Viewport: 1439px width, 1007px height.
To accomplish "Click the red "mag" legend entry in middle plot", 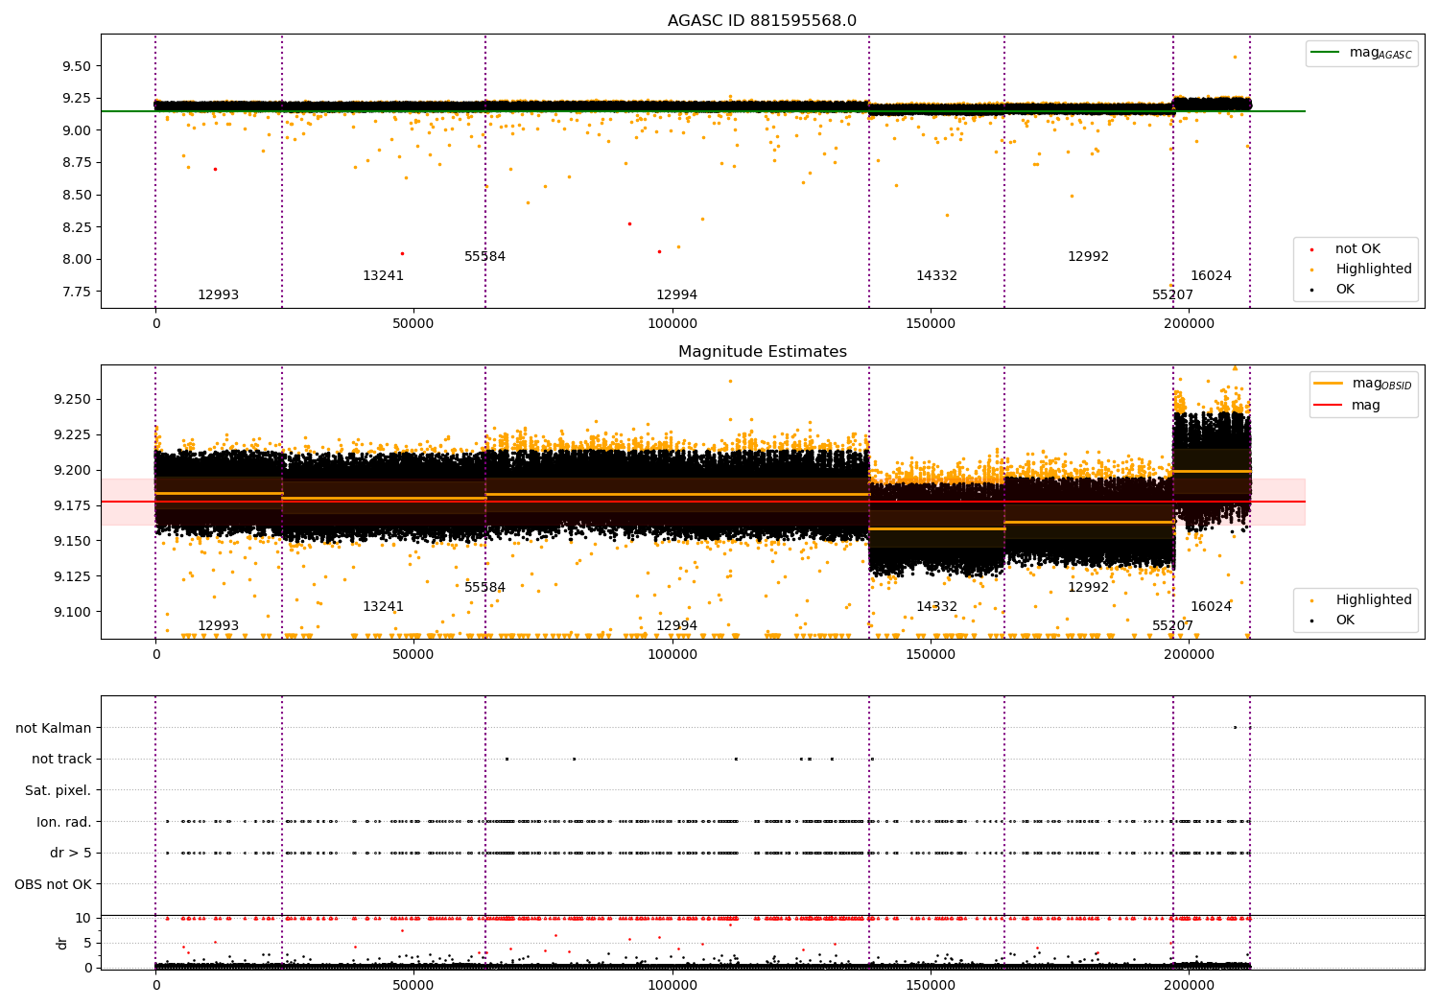I will [x=1347, y=405].
